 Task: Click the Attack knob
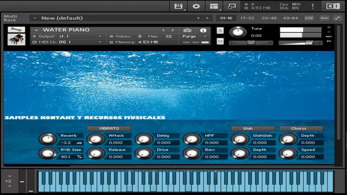(95, 139)
